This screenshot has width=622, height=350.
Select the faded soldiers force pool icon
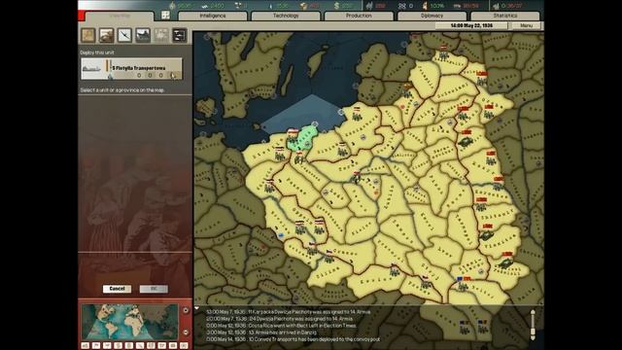pos(161,35)
